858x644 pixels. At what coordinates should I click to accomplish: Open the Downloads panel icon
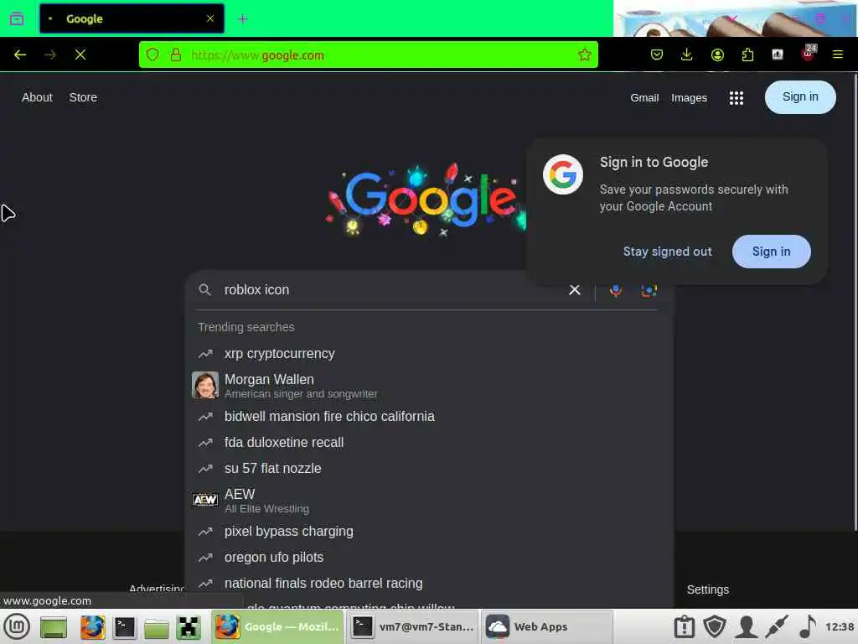click(687, 55)
